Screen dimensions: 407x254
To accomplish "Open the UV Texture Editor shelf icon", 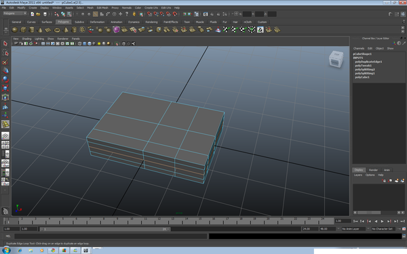I will tap(260, 30).
